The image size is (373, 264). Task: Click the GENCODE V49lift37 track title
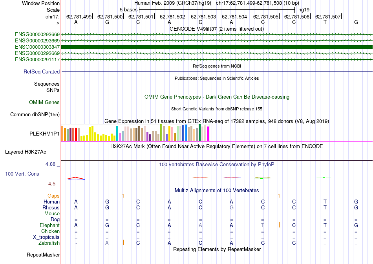pyautogui.click(x=217, y=29)
